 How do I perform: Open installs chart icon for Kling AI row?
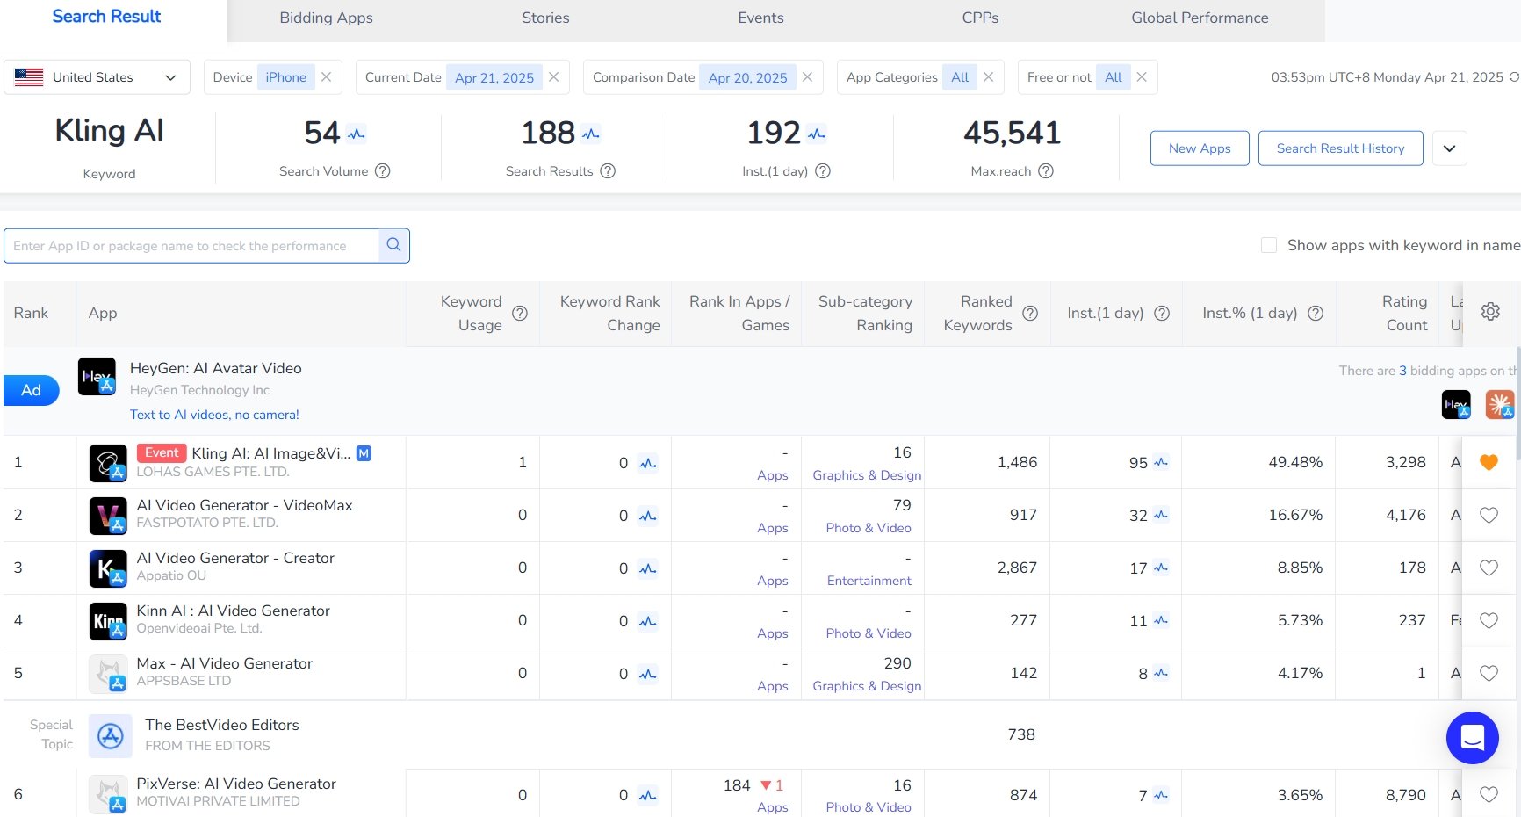[x=1161, y=462]
